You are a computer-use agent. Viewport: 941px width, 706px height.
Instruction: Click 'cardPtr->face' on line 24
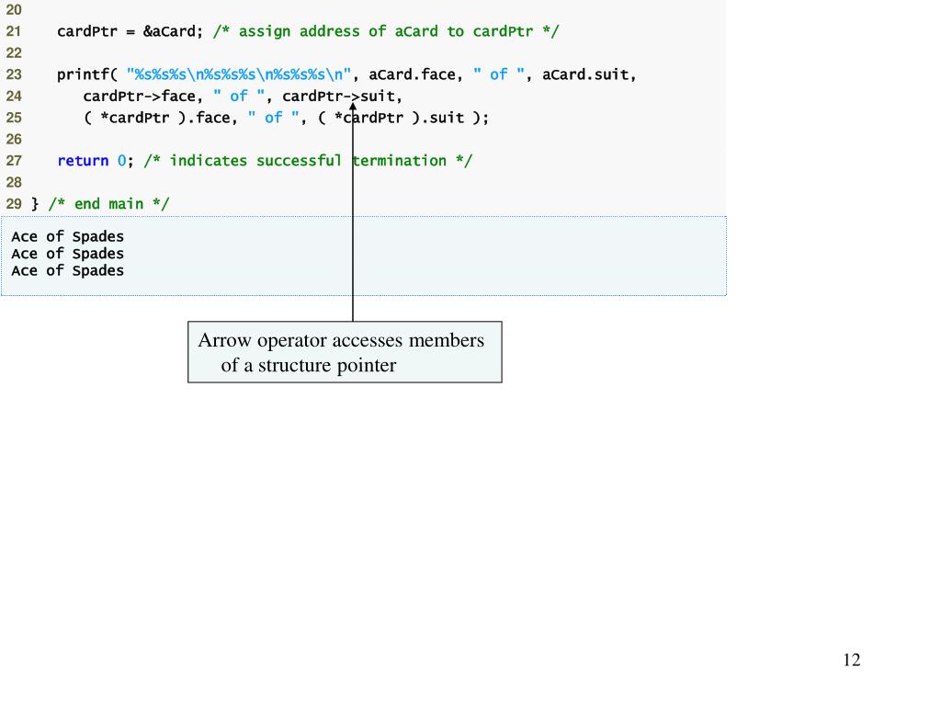pos(140,96)
